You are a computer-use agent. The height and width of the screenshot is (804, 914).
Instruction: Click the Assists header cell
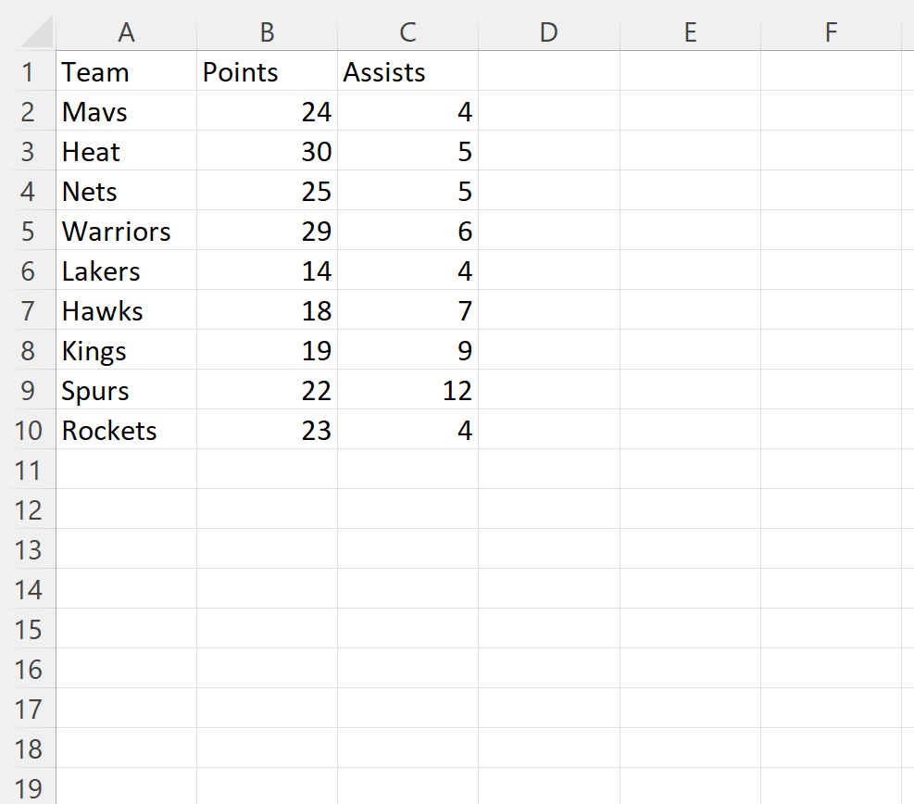click(408, 72)
